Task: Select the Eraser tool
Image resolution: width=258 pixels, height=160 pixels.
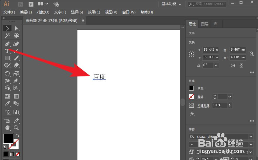Action: (16, 65)
